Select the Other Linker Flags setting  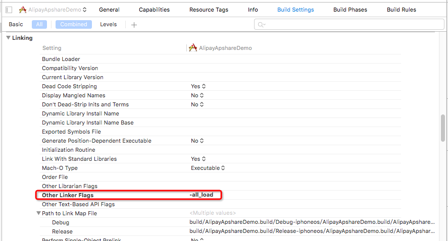[x=68, y=195]
